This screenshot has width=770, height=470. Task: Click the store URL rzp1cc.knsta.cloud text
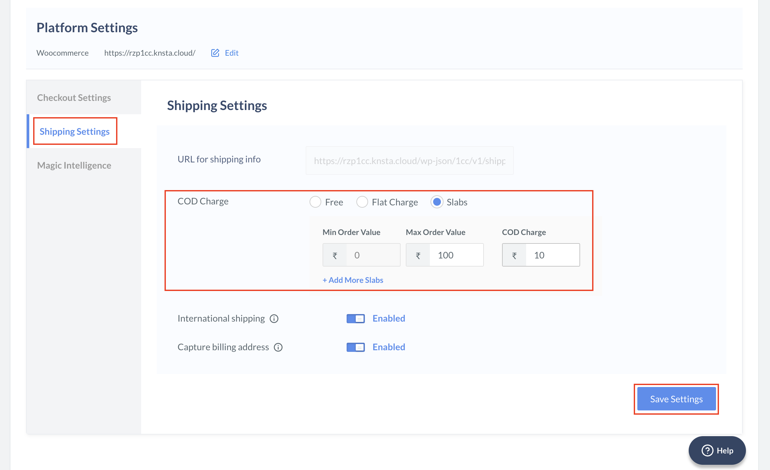coord(150,53)
